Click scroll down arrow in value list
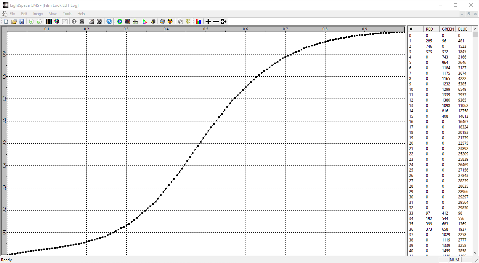479x263 pixels. click(475, 253)
